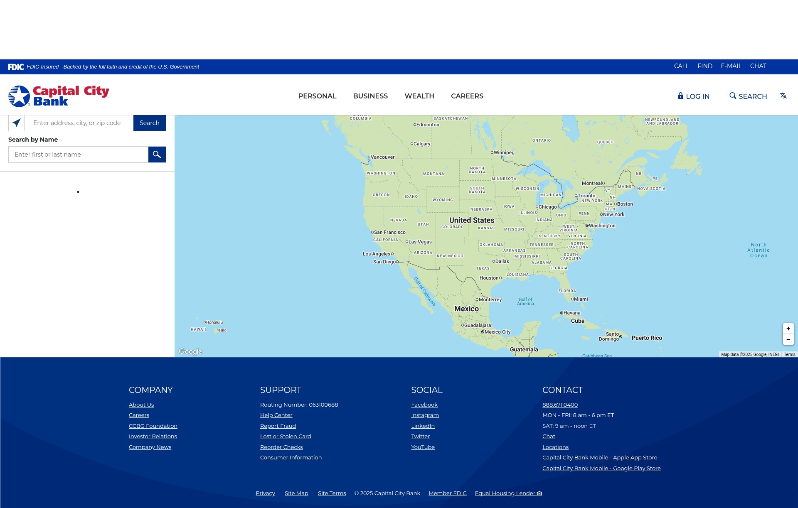This screenshot has width=798, height=508.
Task: Open Equal Housing Lender link
Action: (508, 493)
